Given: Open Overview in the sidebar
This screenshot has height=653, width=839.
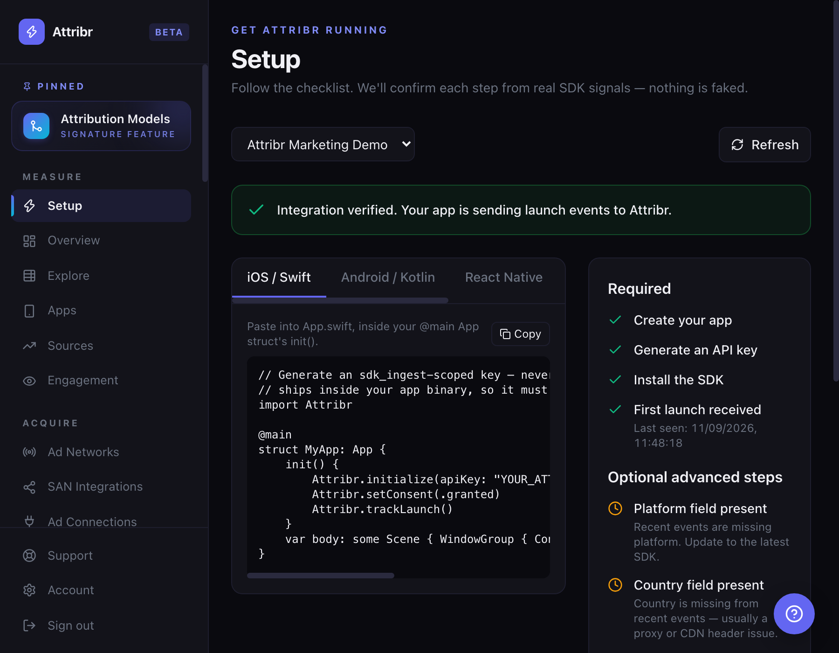Looking at the screenshot, I should [101, 240].
